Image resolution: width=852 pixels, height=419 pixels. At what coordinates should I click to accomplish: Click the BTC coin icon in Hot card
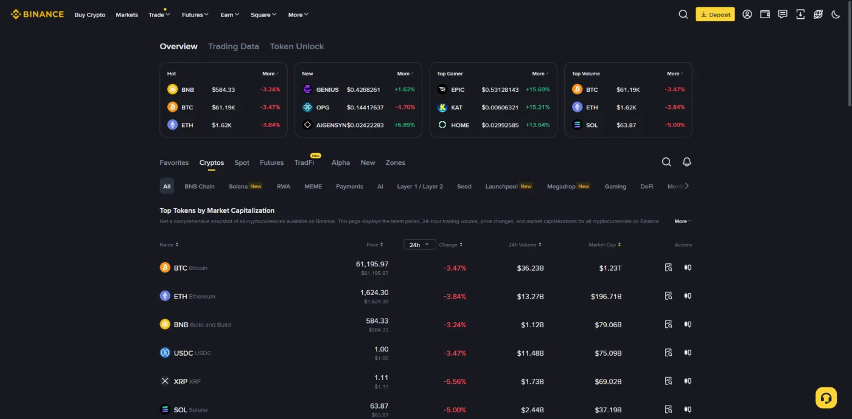pos(172,107)
